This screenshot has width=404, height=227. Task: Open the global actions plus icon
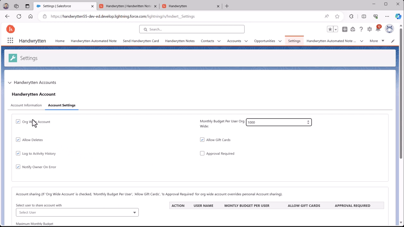(345, 29)
